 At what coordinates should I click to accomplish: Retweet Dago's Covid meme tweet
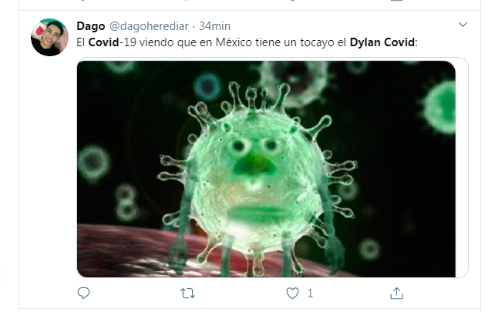[187, 293]
